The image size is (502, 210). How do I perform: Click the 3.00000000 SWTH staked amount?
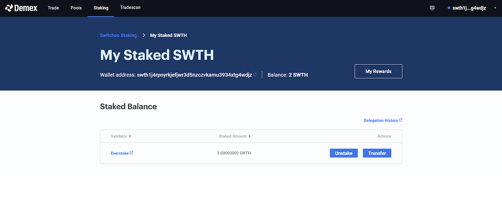click(x=234, y=153)
